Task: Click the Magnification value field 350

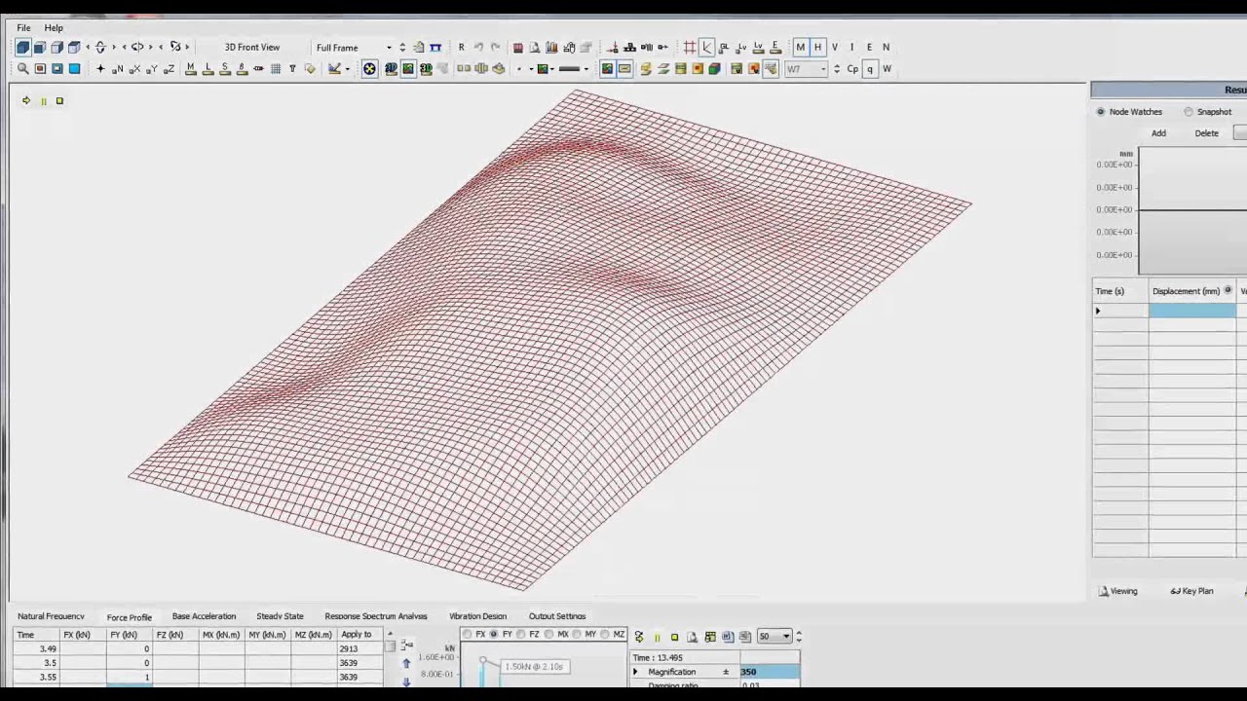Action: coord(770,672)
